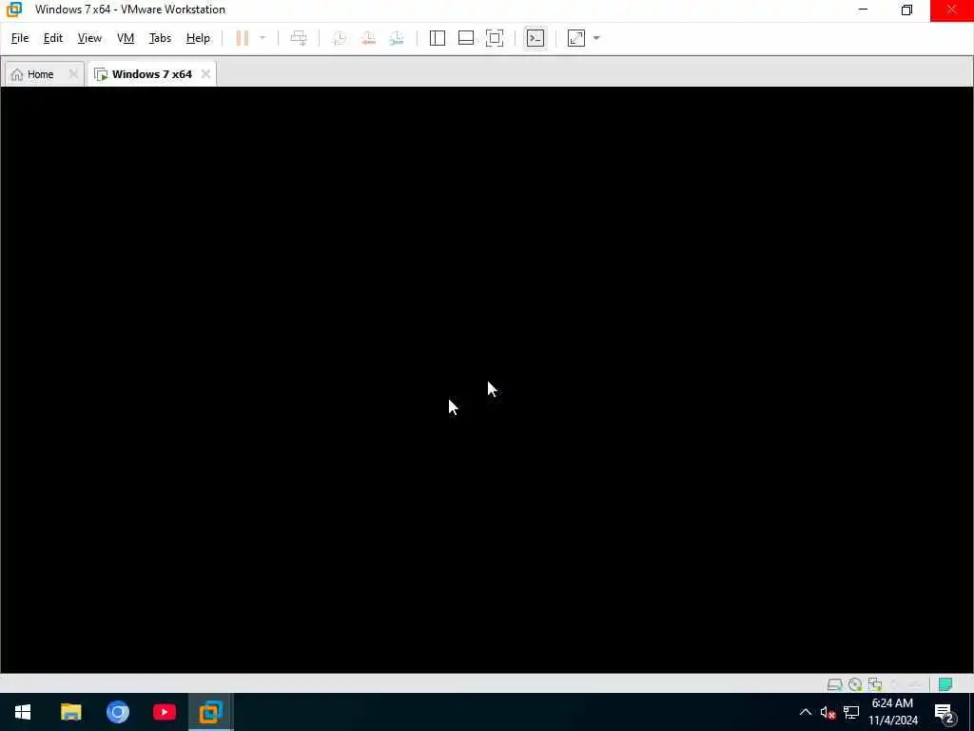Take a snapshot of this virtual machine

[340, 38]
